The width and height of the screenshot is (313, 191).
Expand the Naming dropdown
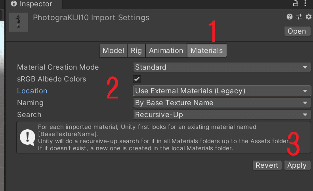pyautogui.click(x=222, y=103)
